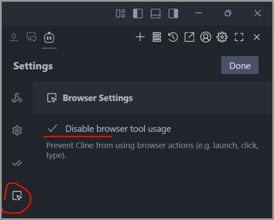Viewport: 274px width, 220px height.
Task: Uncheck Disable browser tool usage checkbox
Action: [x=52, y=128]
